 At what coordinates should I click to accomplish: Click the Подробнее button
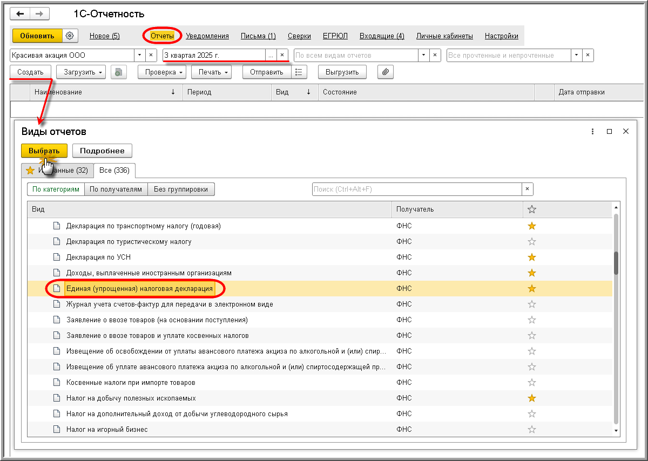point(102,151)
